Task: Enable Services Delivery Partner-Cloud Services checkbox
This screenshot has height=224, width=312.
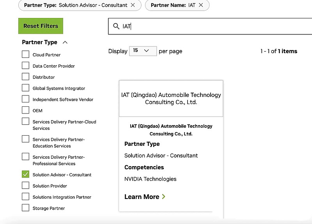Action: pos(25,121)
